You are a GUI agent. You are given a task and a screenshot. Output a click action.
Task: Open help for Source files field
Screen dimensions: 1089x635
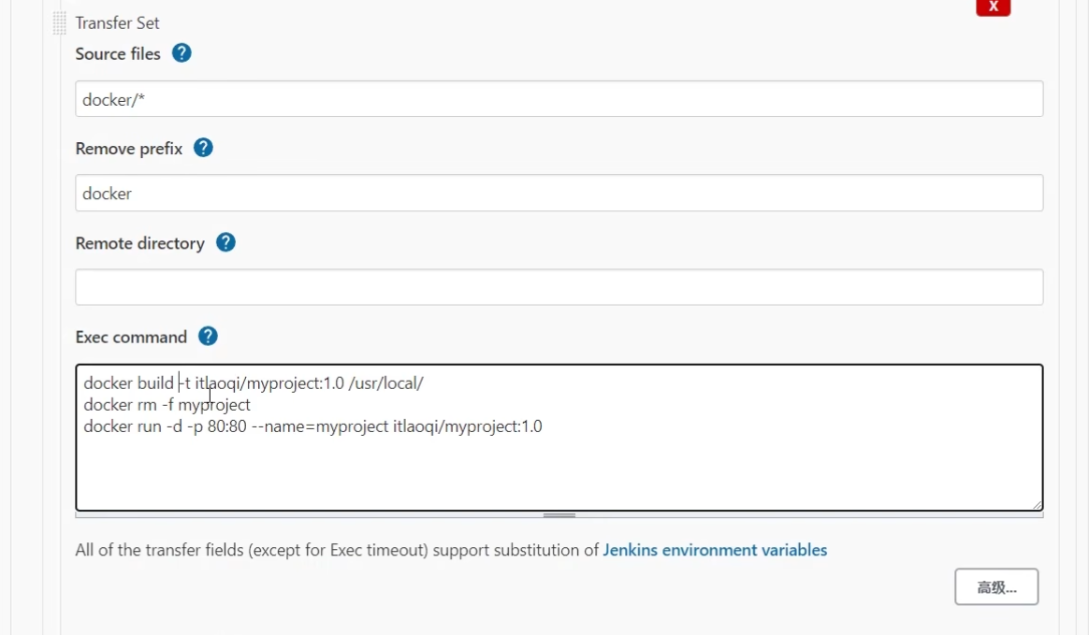(x=181, y=53)
